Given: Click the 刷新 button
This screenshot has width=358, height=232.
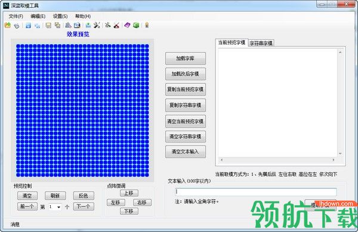Looking at the screenshot, I should pyautogui.click(x=55, y=196).
